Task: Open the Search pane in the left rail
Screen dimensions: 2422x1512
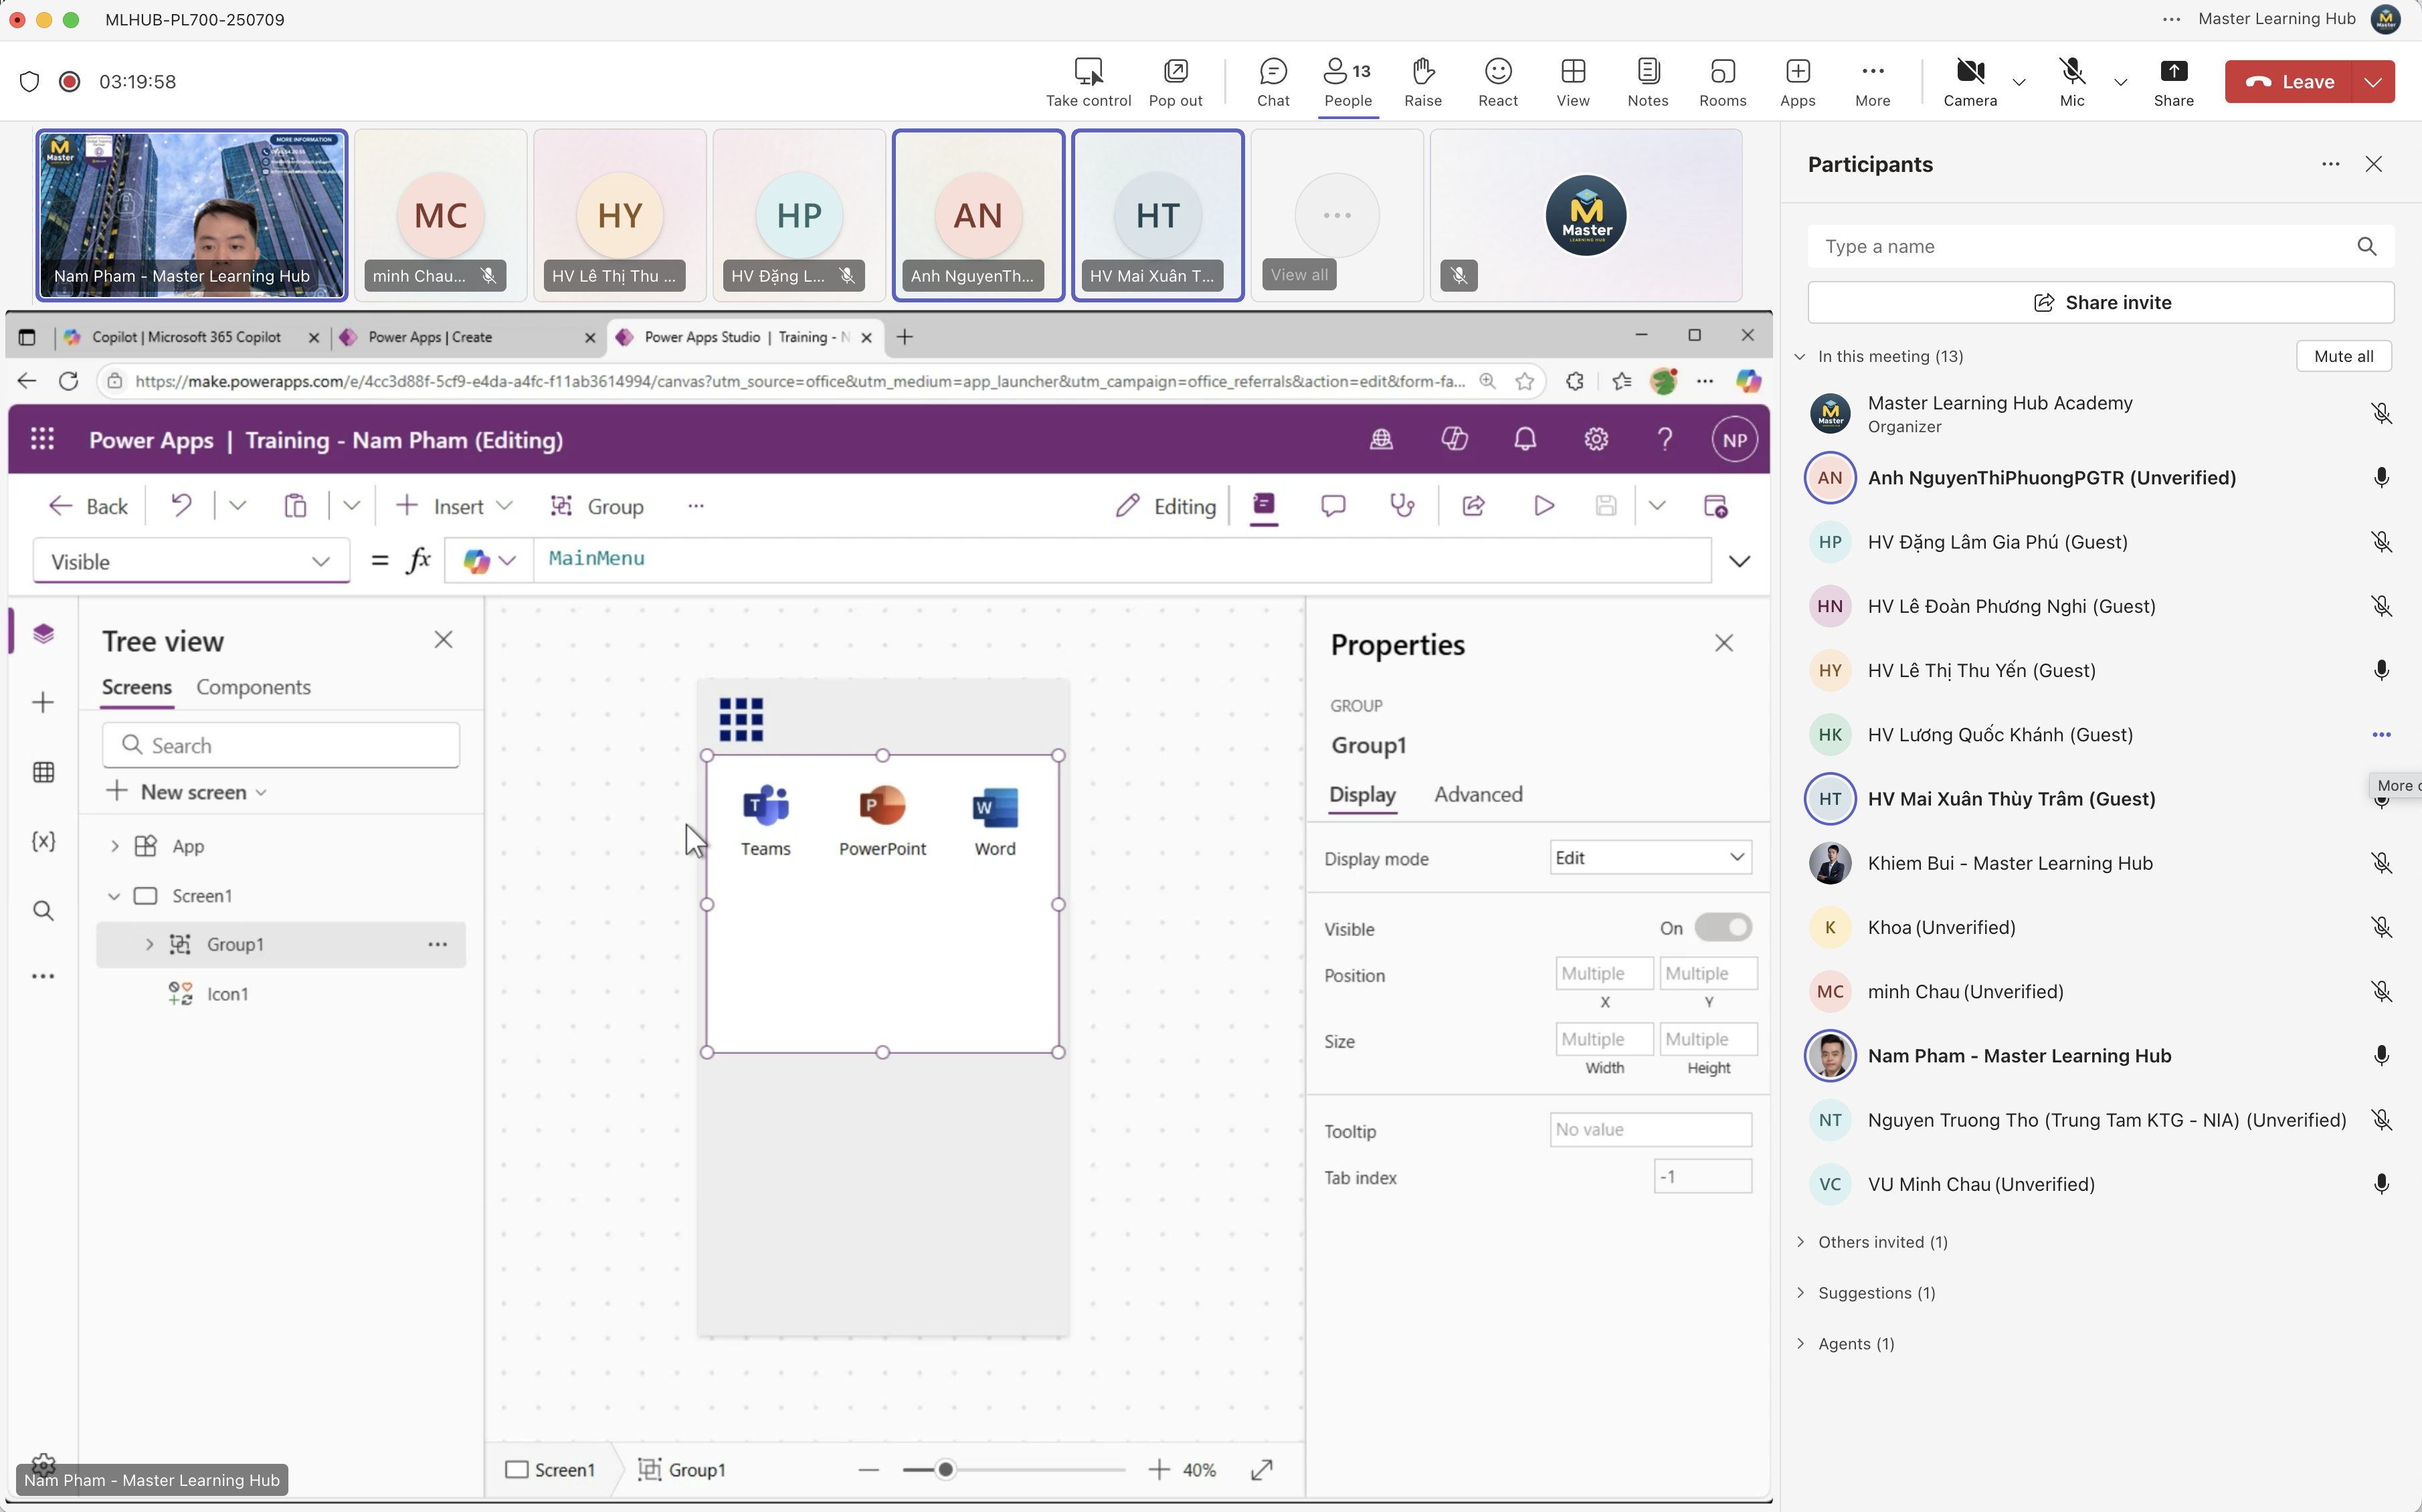Action: (x=43, y=910)
